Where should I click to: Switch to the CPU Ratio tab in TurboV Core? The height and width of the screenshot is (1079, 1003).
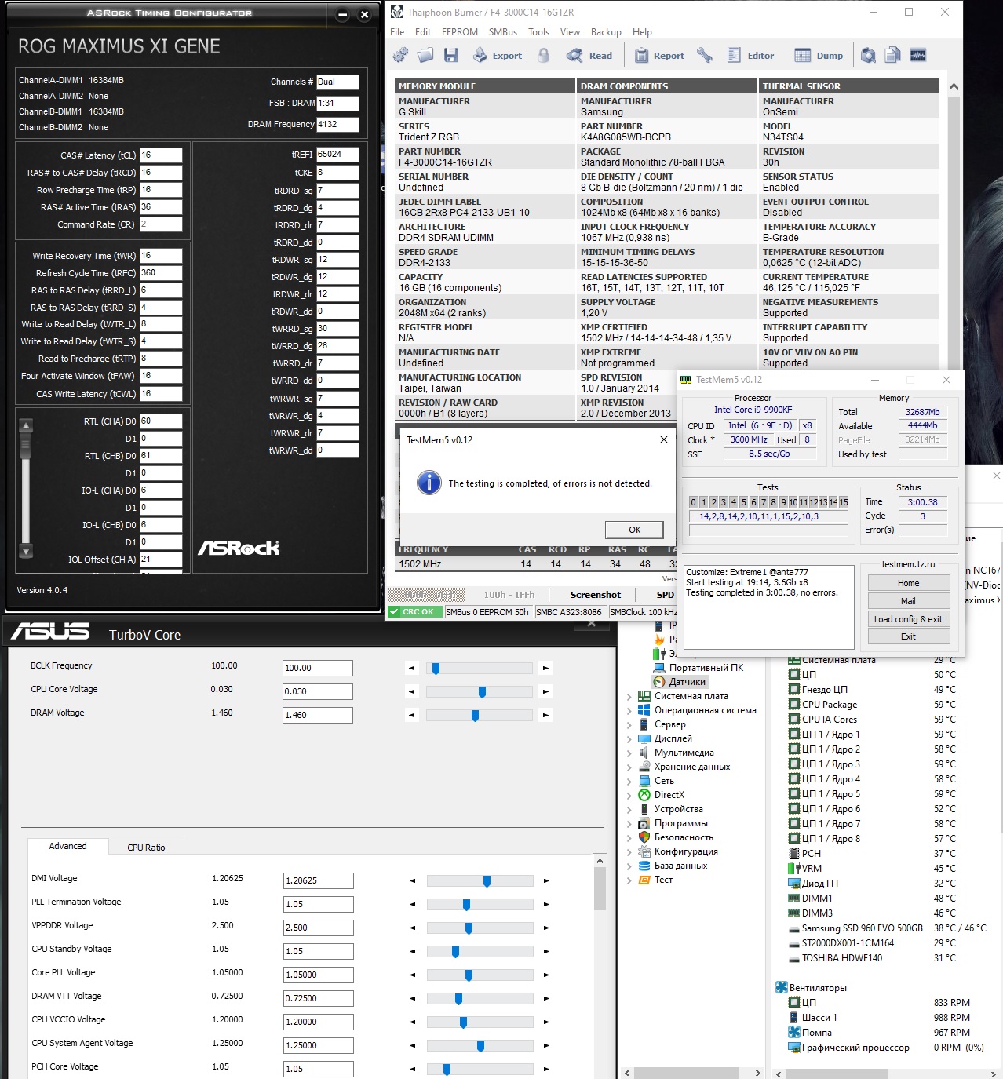[146, 848]
